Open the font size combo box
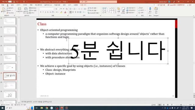Viewport: 195px width, 110px height. click(57, 9)
